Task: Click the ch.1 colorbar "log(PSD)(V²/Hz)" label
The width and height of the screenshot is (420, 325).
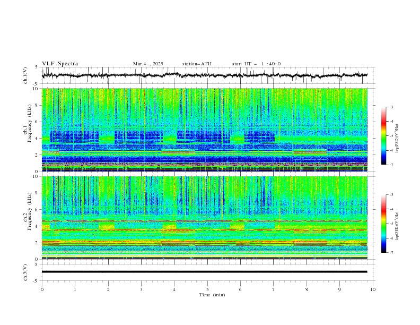Action: pos(397,139)
